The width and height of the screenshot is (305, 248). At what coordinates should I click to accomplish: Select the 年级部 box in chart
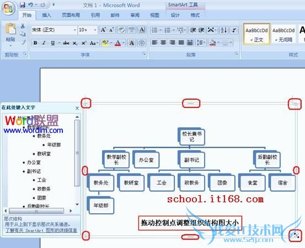(100, 206)
